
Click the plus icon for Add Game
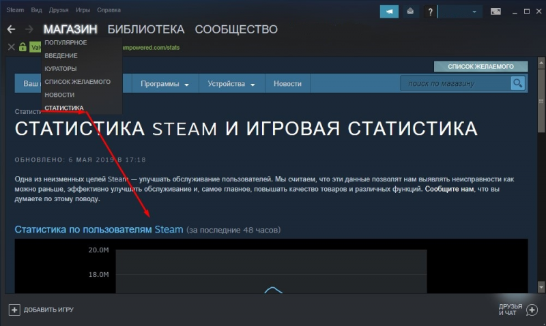pos(14,310)
